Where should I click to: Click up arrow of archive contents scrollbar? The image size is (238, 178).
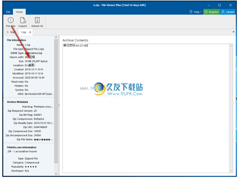point(231,46)
